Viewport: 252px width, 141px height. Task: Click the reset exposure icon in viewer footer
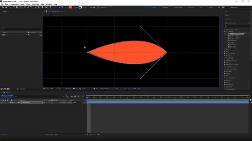pos(135,89)
